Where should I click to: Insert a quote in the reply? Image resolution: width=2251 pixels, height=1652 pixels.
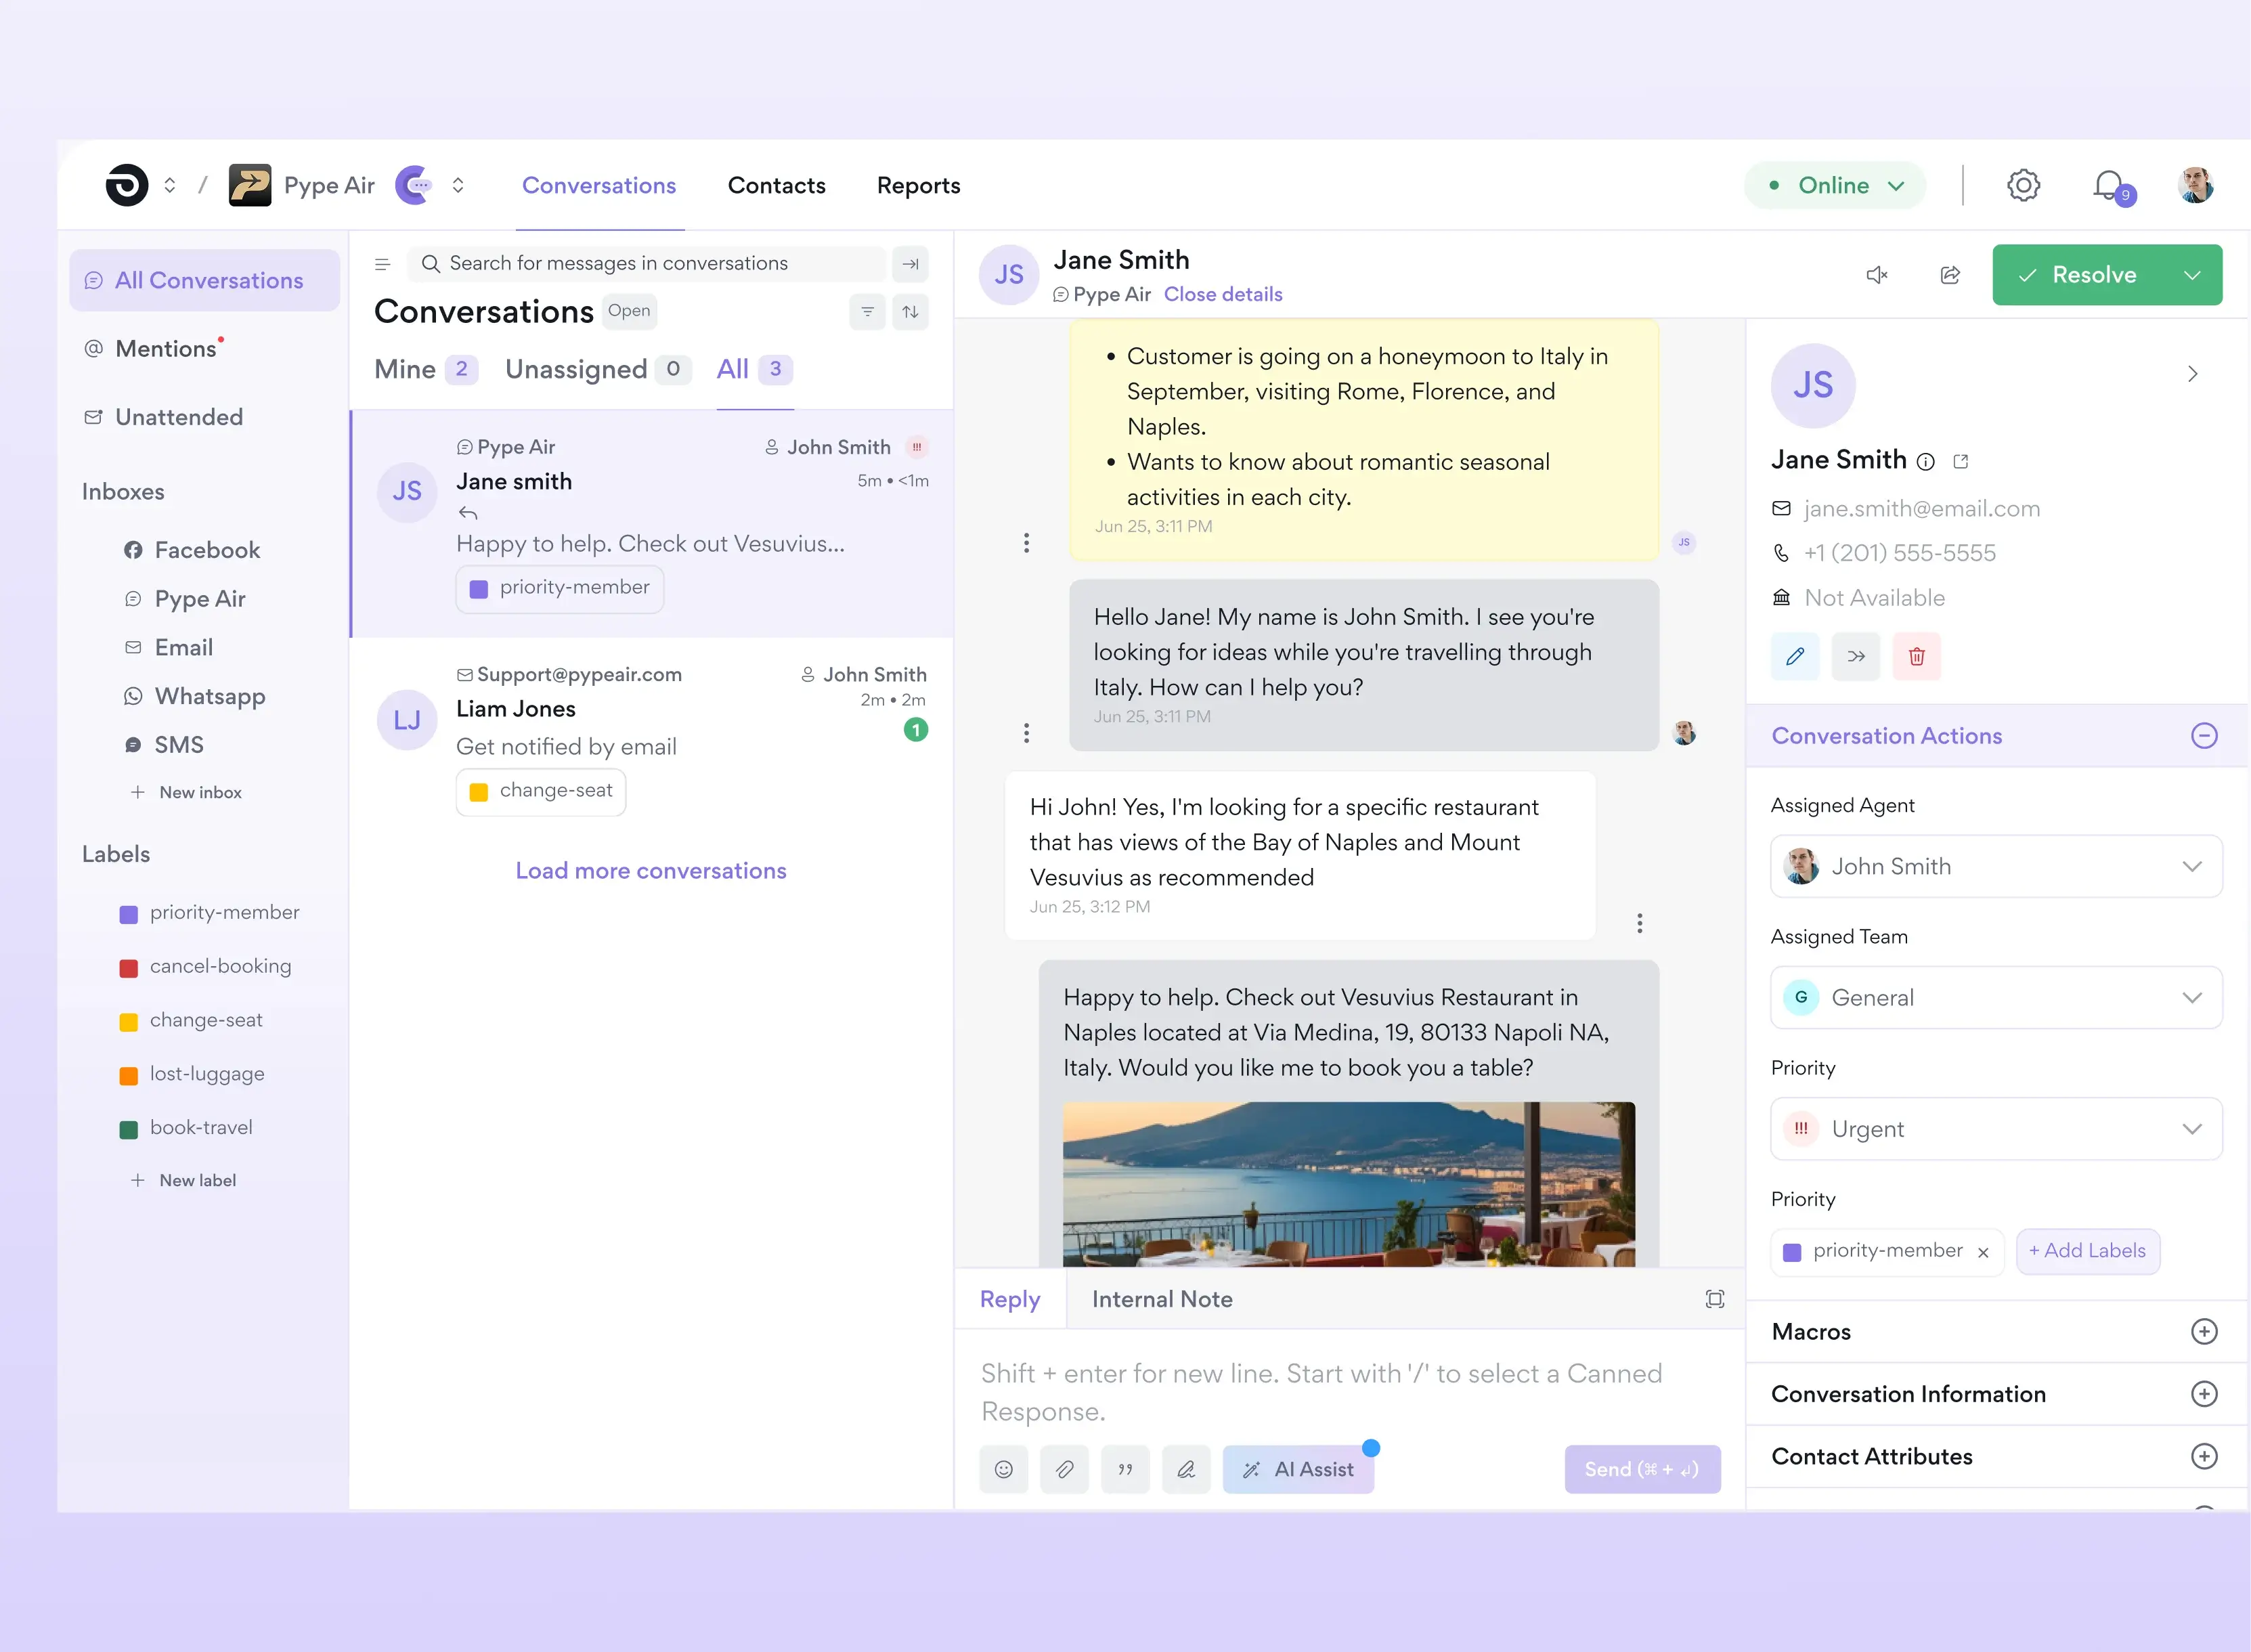tap(1126, 1469)
